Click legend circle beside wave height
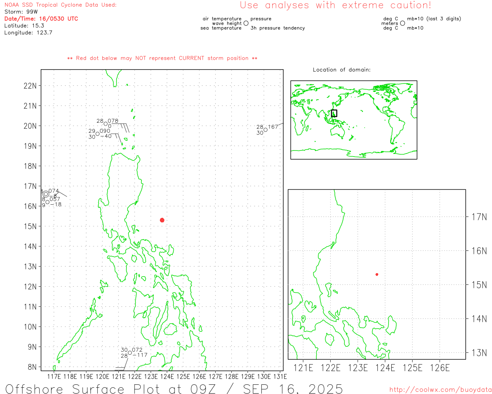The width and height of the screenshot is (492, 394). (x=246, y=23)
